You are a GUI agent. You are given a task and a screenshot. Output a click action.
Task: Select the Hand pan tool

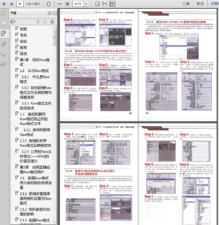[x=49, y=4]
